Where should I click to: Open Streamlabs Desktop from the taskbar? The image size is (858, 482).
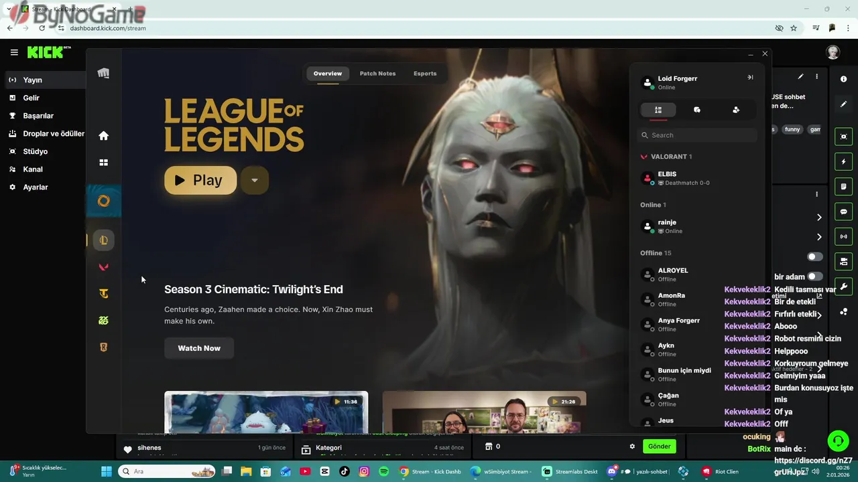[570, 471]
